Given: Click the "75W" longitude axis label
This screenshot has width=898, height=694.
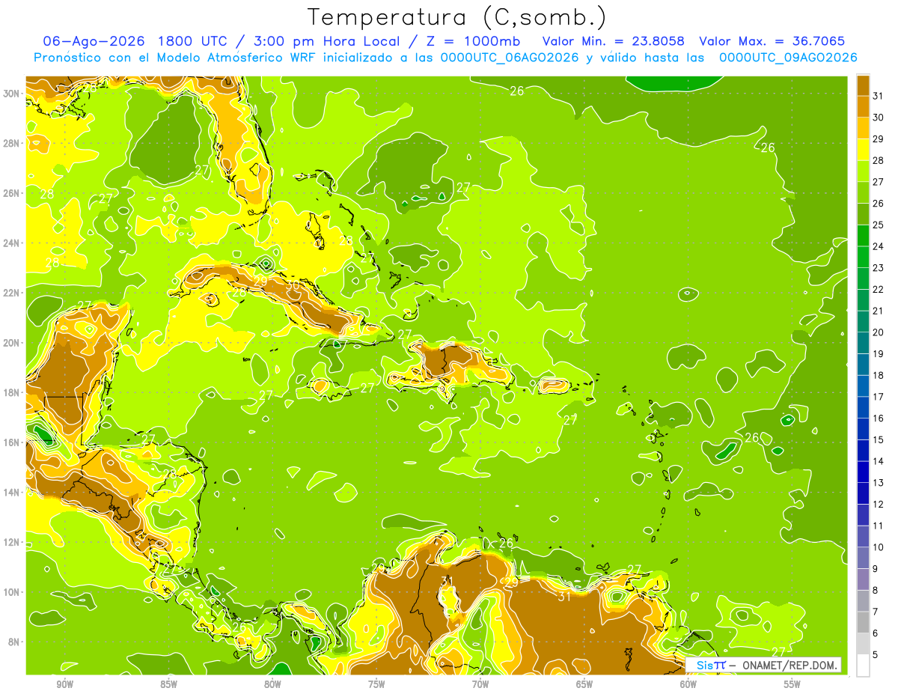Looking at the screenshot, I should point(376,684).
